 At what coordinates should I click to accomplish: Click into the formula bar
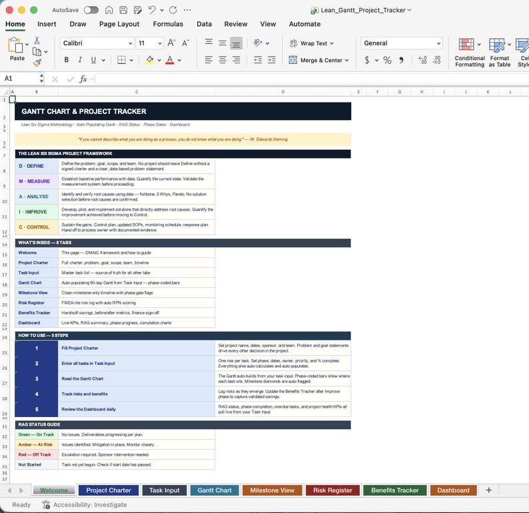click(312, 79)
